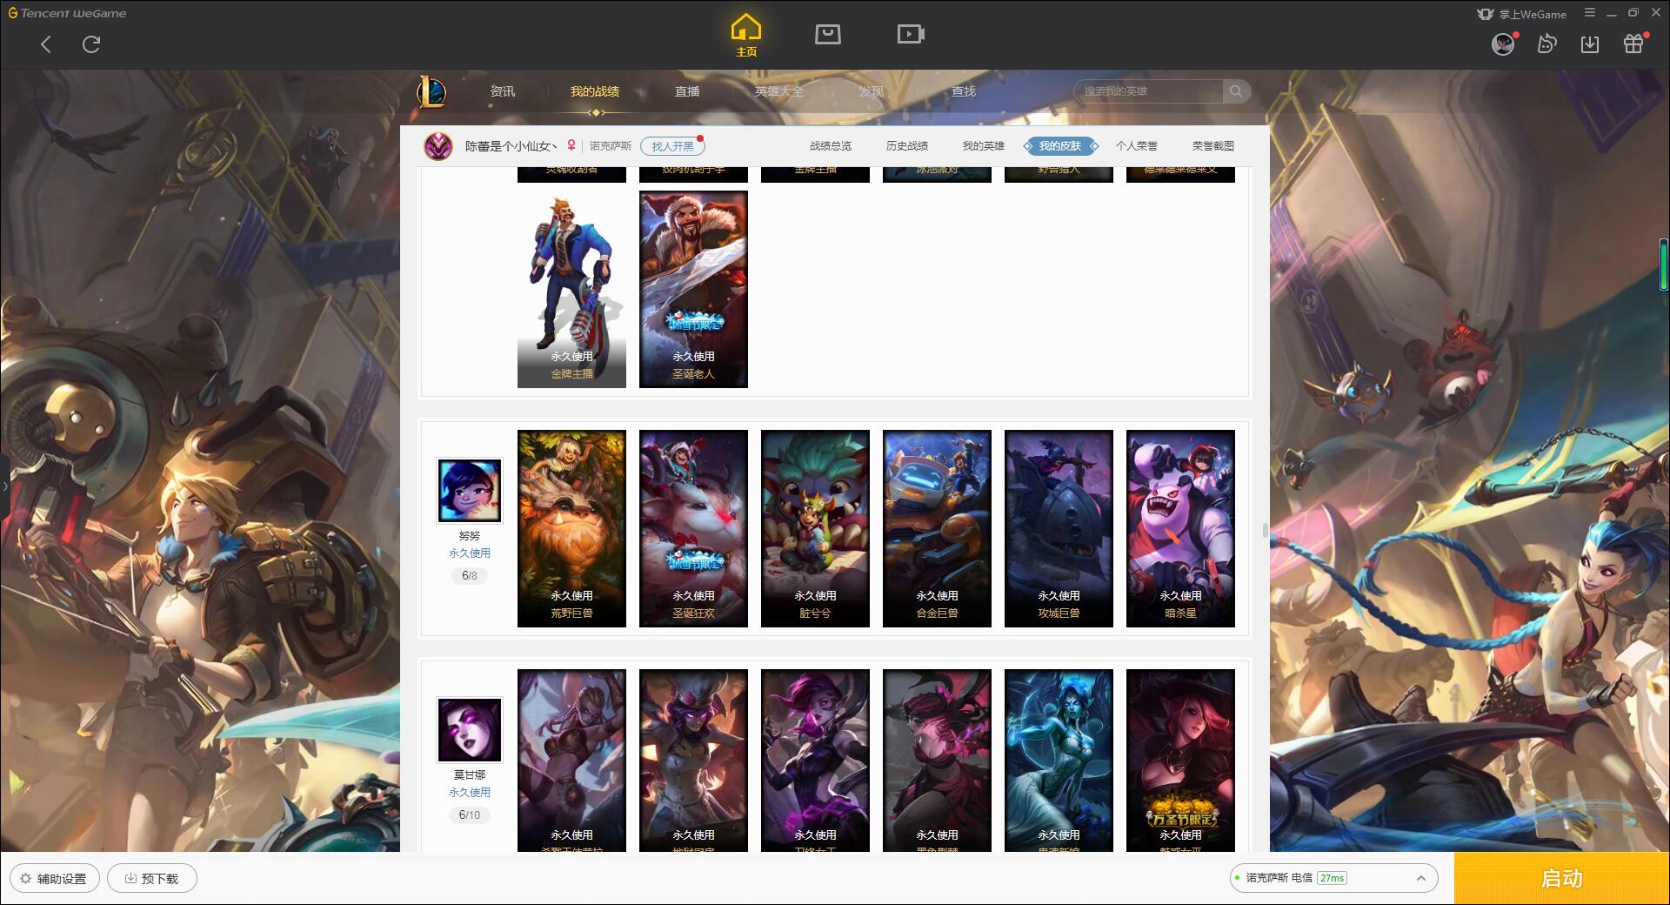This screenshot has height=905, width=1670.
Task: Open the chat messages icon
Action: (1546, 44)
